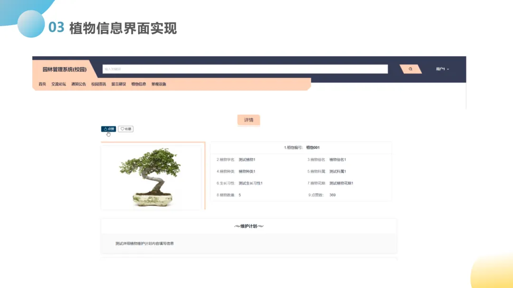Click the common name value 植物俗名1
Screen dimensions: 513x288
coord(338,160)
